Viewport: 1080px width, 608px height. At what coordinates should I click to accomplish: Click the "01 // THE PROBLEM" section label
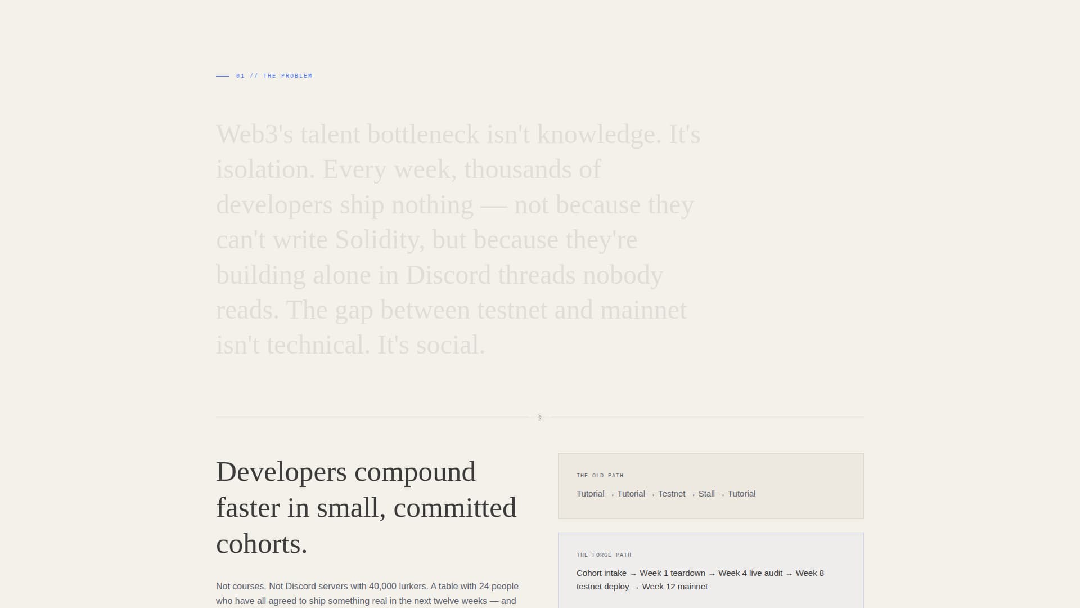pyautogui.click(x=273, y=75)
